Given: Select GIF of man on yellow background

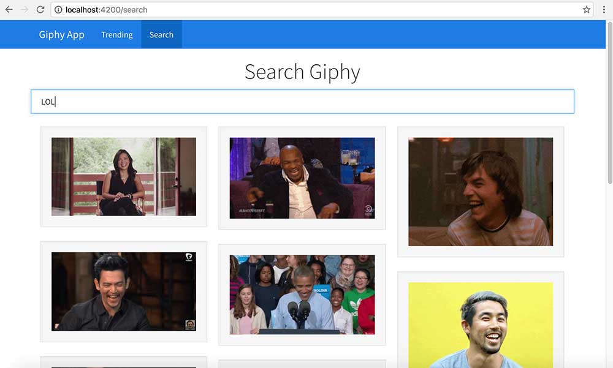Looking at the screenshot, I should click(480, 325).
